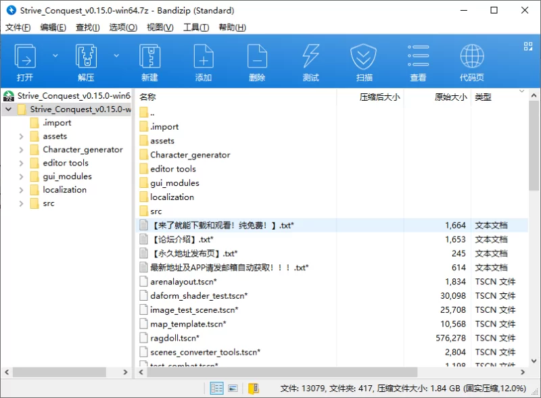This screenshot has height=398, width=541.
Task: Select the editor tools folder in file list
Action: 168,169
